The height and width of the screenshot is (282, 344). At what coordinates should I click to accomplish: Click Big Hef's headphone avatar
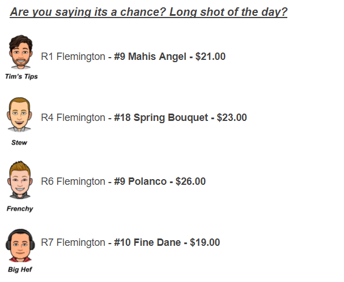point(20,245)
